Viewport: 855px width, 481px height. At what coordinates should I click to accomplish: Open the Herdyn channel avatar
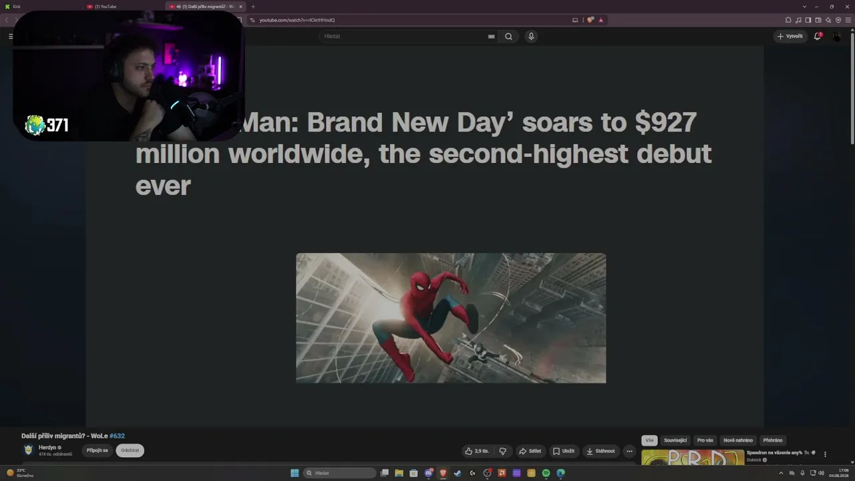coord(28,450)
